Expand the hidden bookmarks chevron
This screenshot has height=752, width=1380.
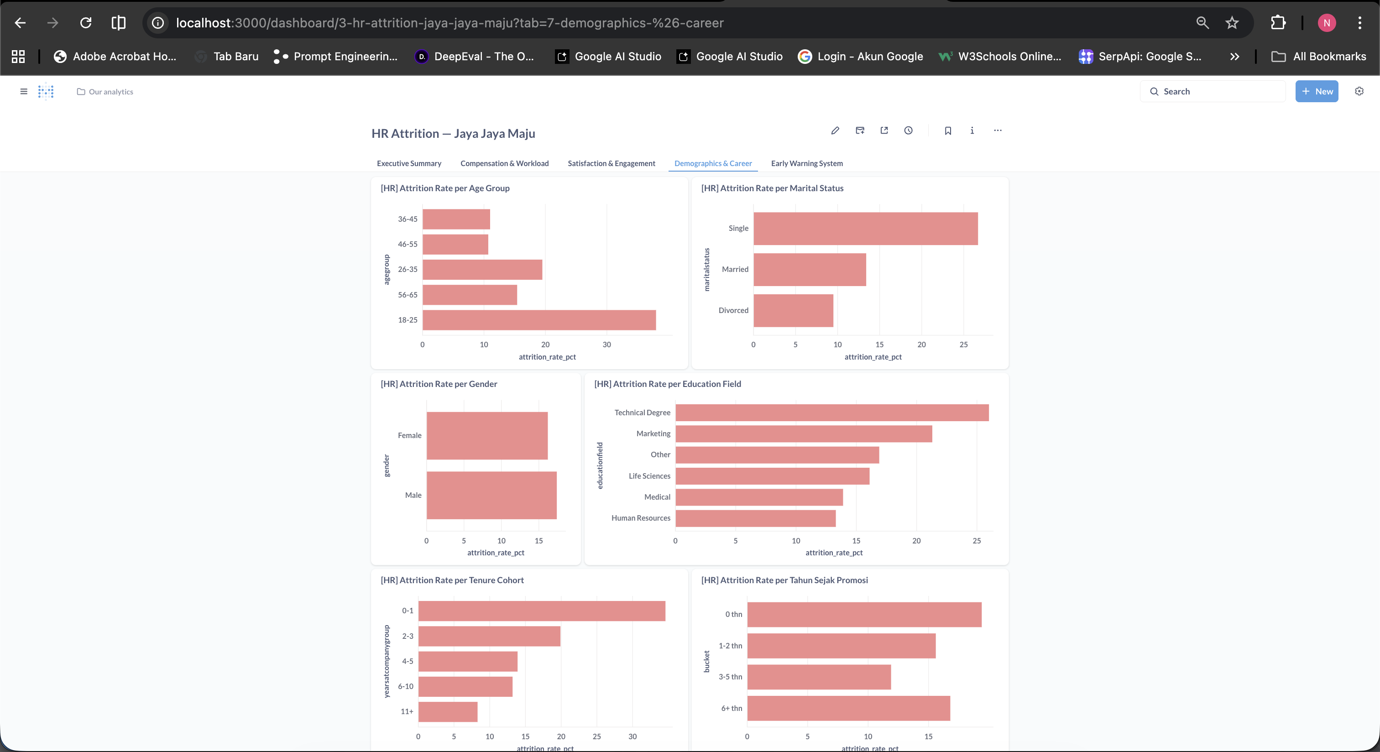point(1234,56)
